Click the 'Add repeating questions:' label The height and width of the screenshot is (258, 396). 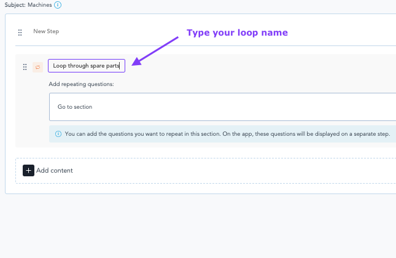[x=82, y=84]
